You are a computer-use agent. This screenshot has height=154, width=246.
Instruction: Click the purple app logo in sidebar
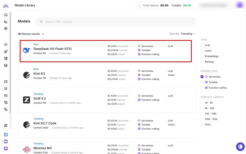[x=6, y=6]
